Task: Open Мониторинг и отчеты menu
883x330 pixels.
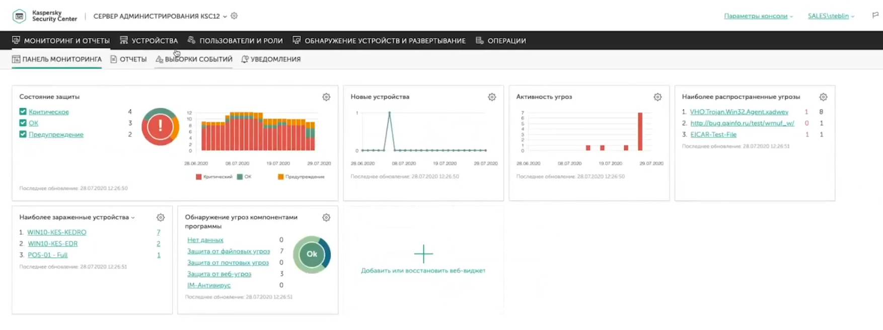Action: coord(61,41)
